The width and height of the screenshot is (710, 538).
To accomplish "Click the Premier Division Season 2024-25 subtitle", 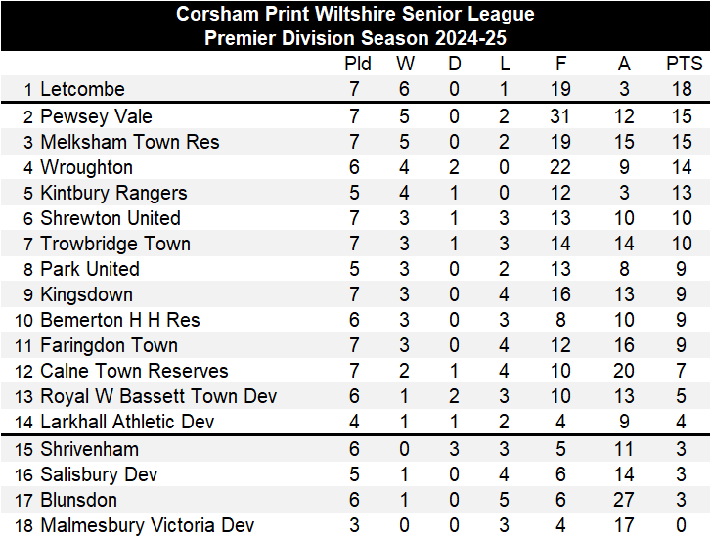I will pos(355,39).
